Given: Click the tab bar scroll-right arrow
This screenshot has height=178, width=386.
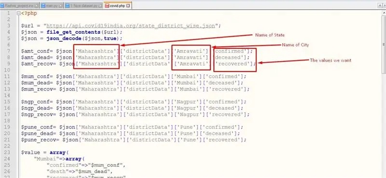Looking at the screenshot, I should (384, 5).
